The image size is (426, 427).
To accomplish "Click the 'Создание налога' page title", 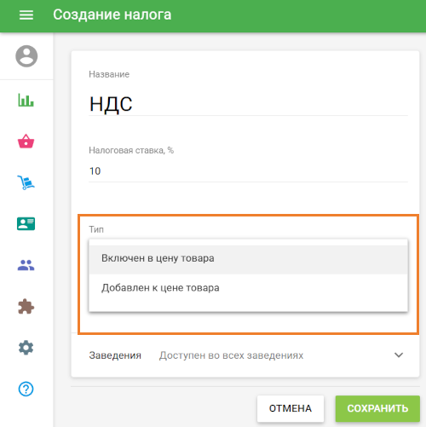I will (112, 14).
